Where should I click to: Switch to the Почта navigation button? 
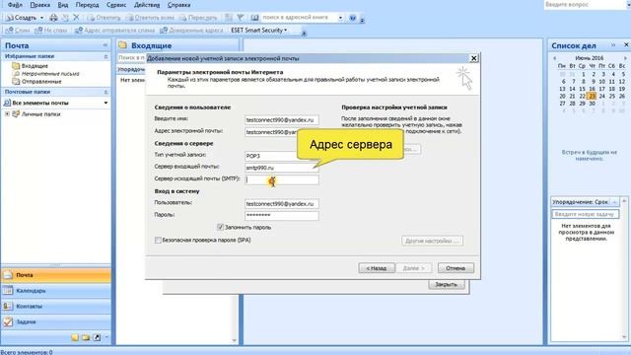(56, 275)
